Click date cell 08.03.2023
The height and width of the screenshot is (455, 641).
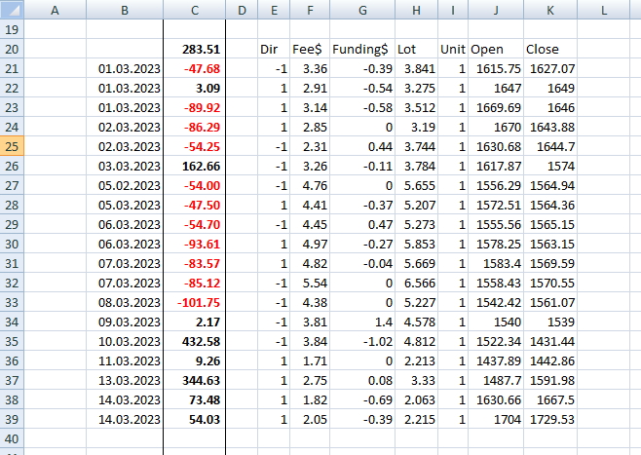[125, 302]
